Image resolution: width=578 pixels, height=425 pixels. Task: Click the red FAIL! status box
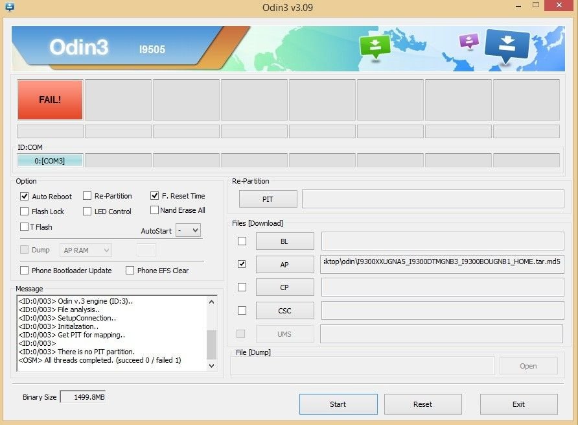click(50, 100)
